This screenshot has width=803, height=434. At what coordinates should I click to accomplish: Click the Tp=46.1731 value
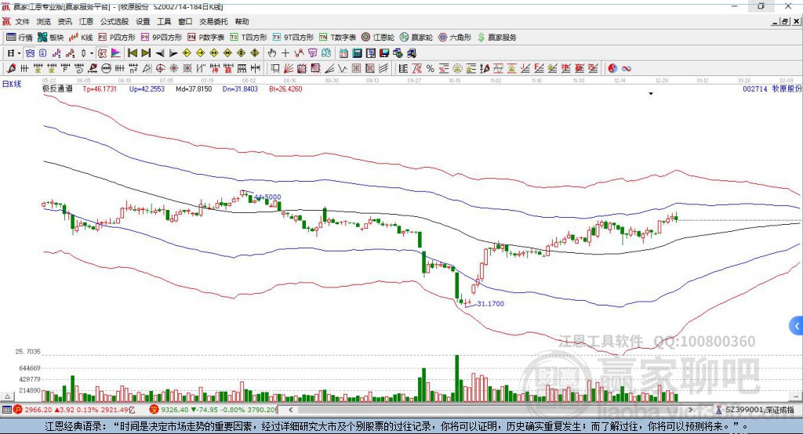click(x=100, y=89)
